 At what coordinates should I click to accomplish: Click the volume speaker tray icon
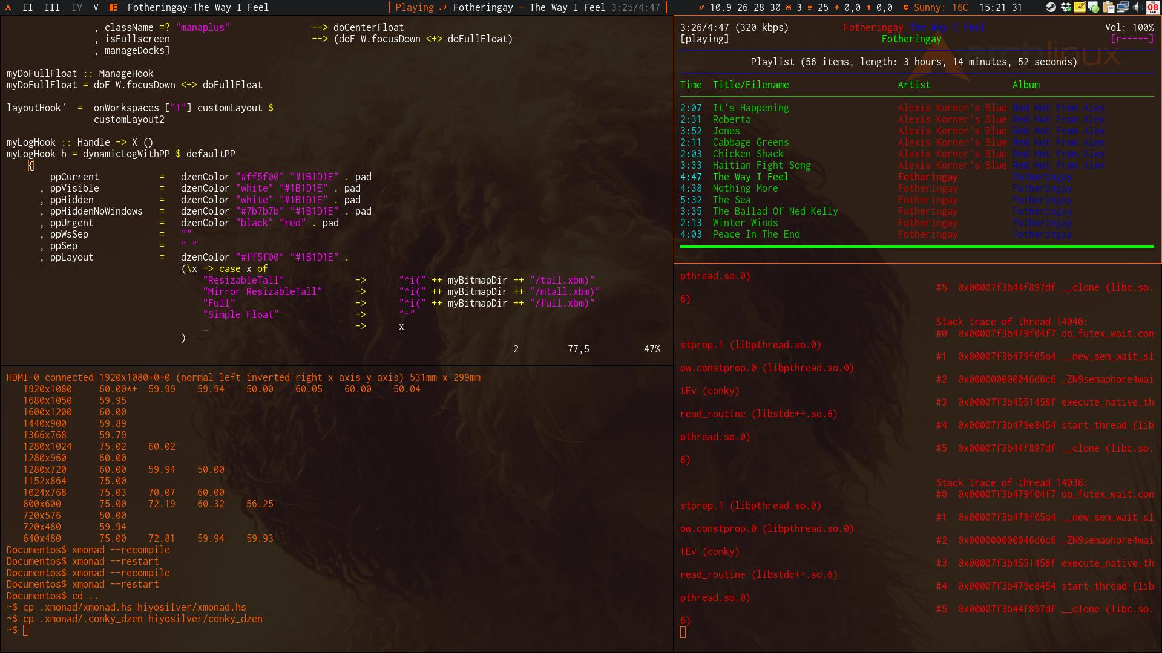1138,7
